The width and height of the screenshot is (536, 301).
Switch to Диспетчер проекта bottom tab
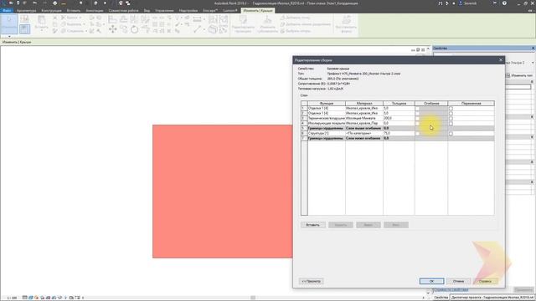click(492, 298)
